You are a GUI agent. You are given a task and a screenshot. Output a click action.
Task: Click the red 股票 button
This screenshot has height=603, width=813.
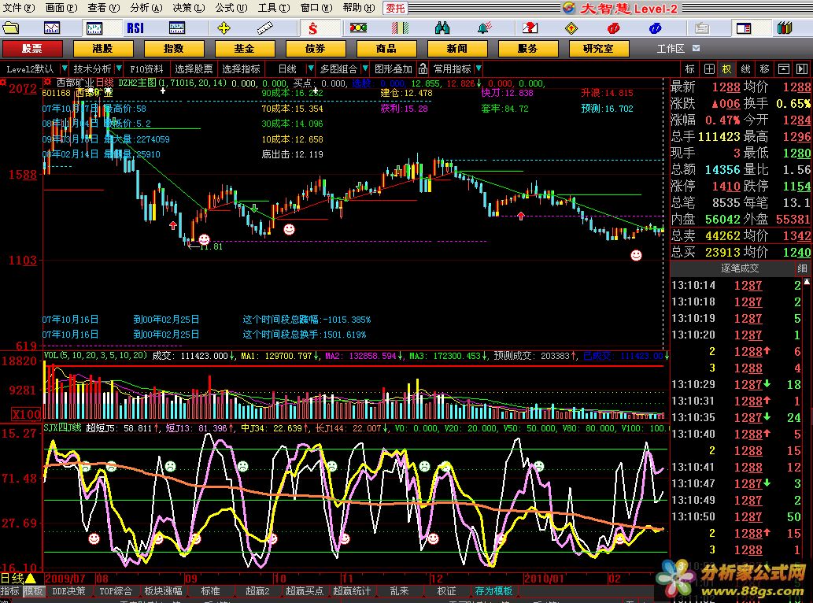[32, 48]
